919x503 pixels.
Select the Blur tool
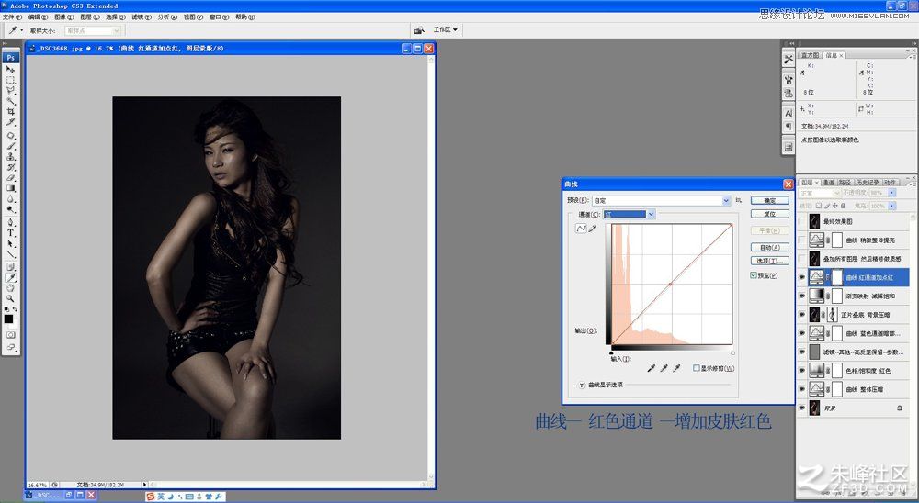point(10,198)
